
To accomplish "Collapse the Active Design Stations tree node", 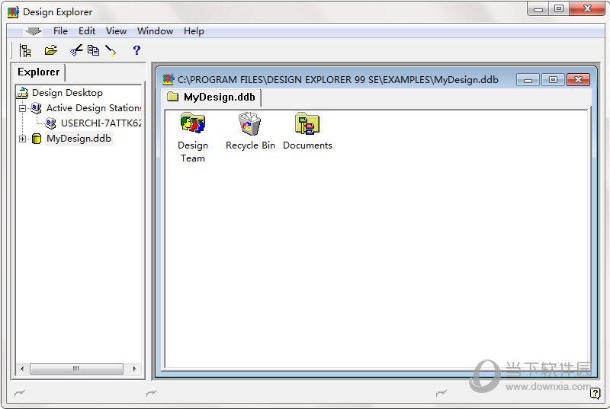I will (23, 108).
